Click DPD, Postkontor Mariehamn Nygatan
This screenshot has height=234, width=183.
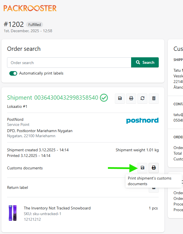click(40, 131)
